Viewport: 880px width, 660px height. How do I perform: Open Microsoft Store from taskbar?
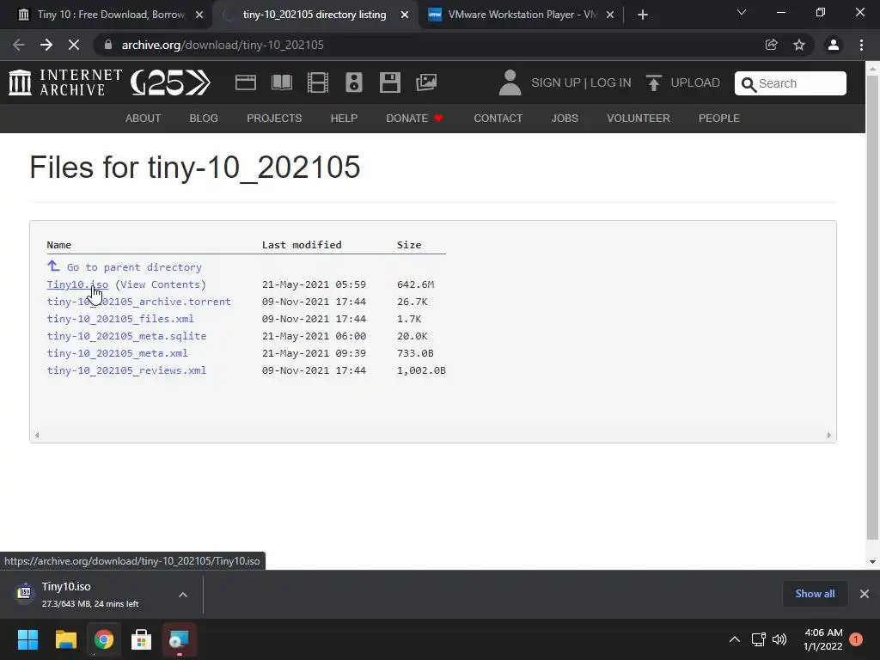coord(141,639)
